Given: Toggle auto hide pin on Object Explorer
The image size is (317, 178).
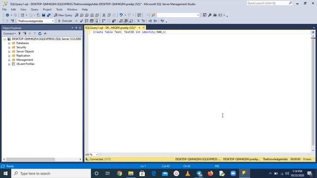Looking at the screenshot, I should [76, 28].
